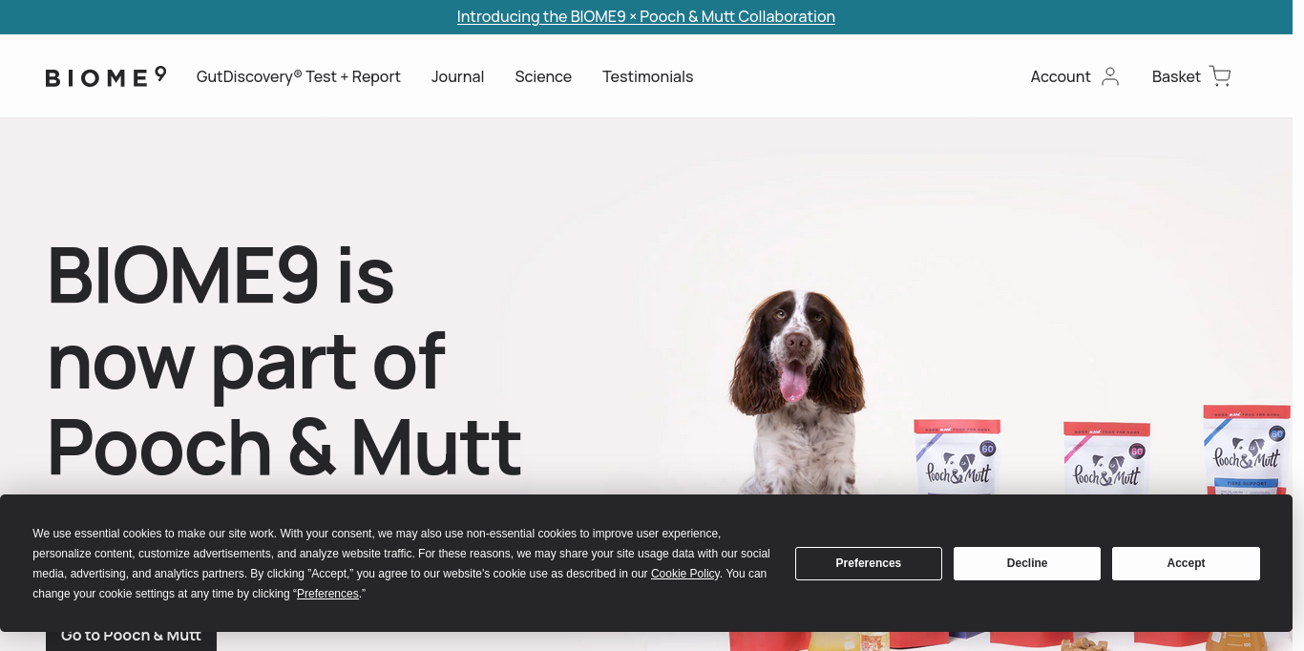Open the Basket shopping cart icon

pos(1220,76)
